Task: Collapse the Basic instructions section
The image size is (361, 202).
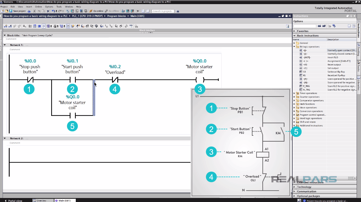Action: (x=295, y=35)
